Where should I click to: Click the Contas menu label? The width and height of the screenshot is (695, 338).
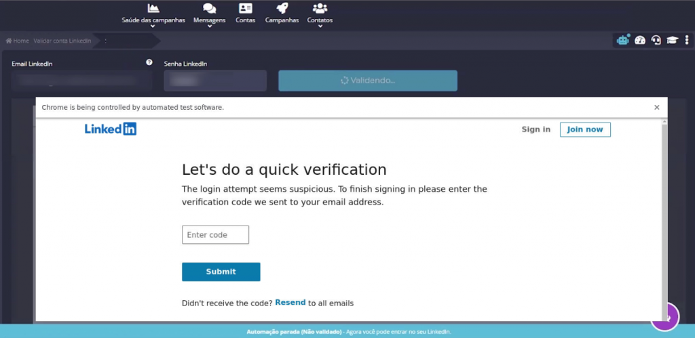pyautogui.click(x=245, y=20)
